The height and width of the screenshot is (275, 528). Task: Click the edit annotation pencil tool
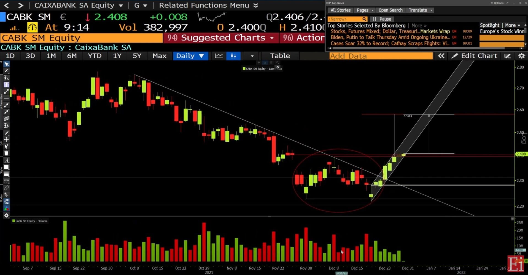click(x=6, y=133)
